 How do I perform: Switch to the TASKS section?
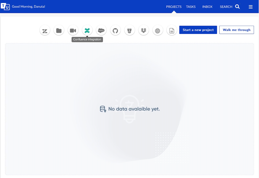coord(191,7)
